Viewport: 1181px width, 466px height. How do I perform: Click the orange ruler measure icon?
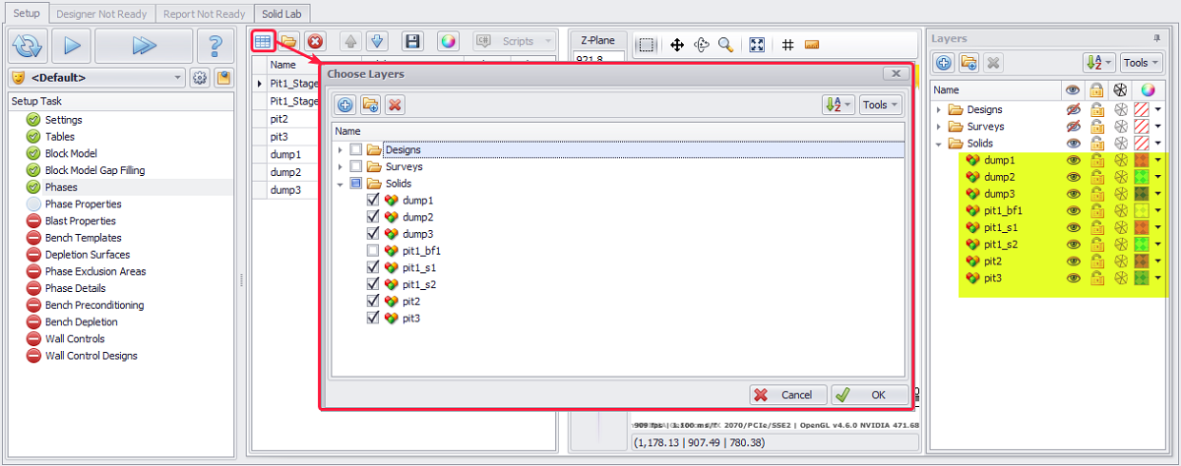[812, 44]
